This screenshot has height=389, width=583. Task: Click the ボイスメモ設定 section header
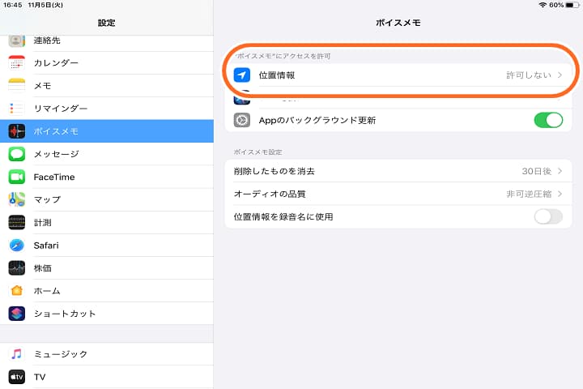(257, 152)
